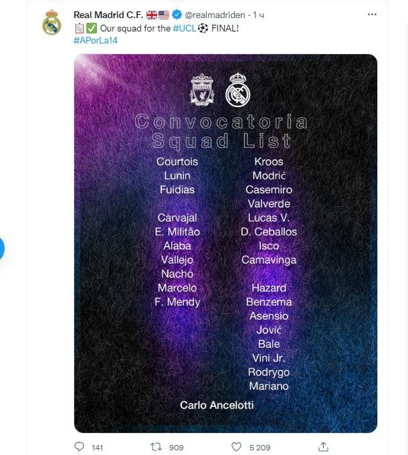Click the Real Madrid profile avatar
Image resolution: width=408 pixels, height=455 pixels.
pyautogui.click(x=52, y=22)
